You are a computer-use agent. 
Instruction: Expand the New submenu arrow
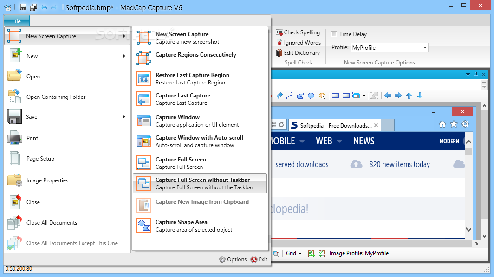[124, 56]
